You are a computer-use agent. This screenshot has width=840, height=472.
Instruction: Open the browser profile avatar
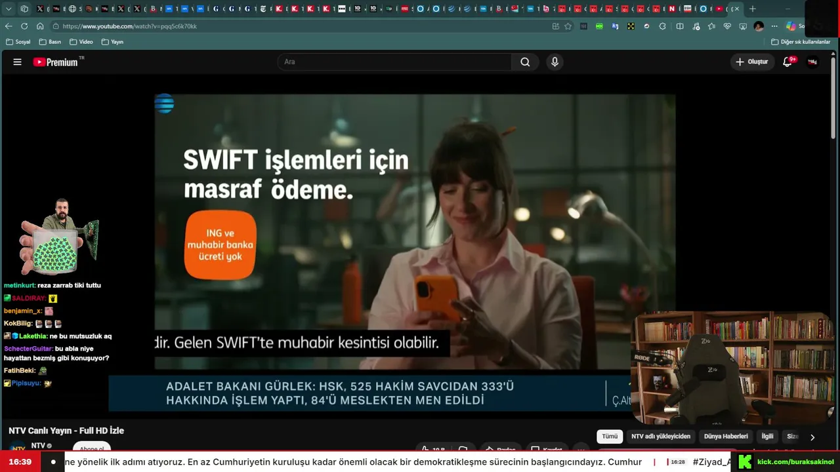759,26
